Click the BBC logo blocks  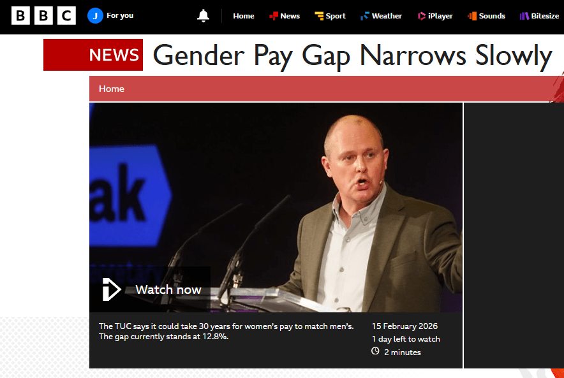pos(43,16)
